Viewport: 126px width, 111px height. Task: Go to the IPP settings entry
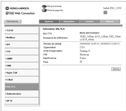[x=22, y=44]
